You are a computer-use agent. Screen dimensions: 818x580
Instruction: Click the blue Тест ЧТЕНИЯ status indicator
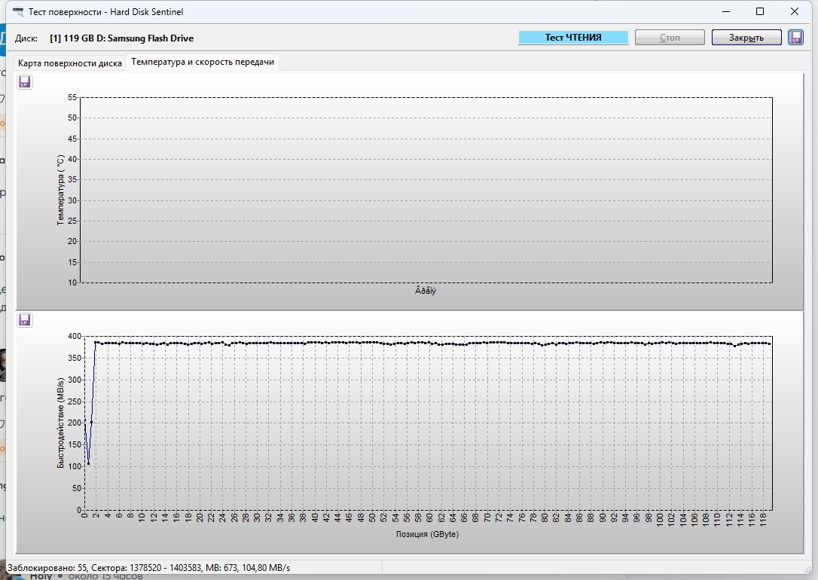click(573, 38)
